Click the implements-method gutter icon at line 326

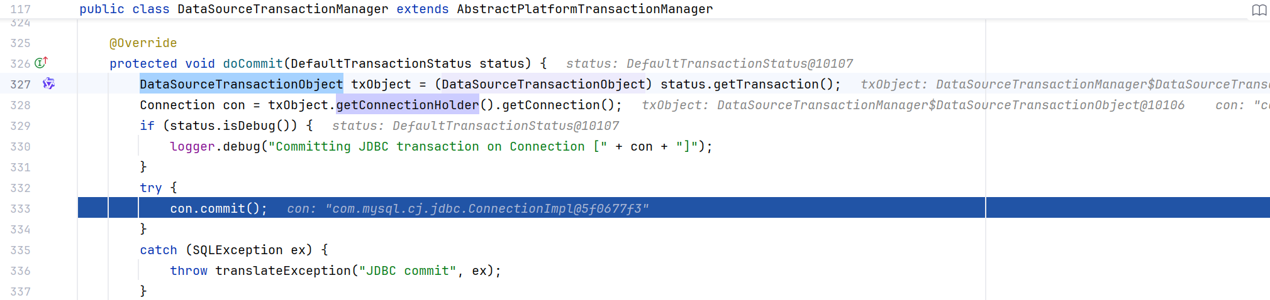tap(42, 63)
